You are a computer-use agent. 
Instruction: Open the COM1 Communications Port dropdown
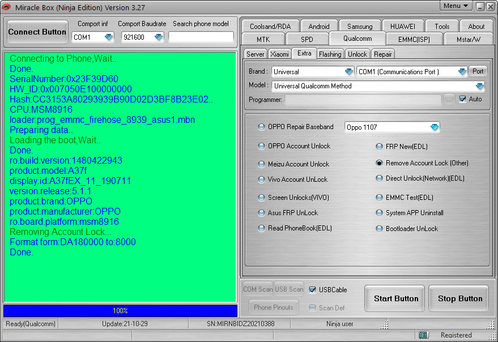click(462, 72)
